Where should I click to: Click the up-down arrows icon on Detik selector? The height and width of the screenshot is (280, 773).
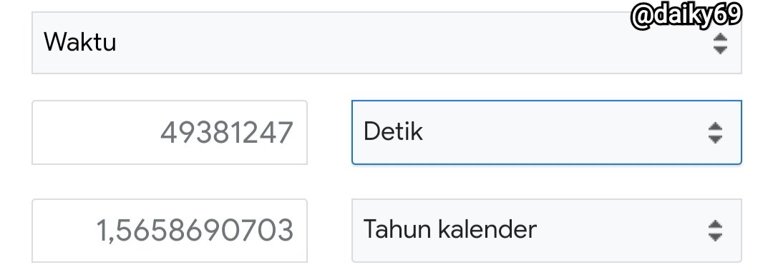point(715,132)
